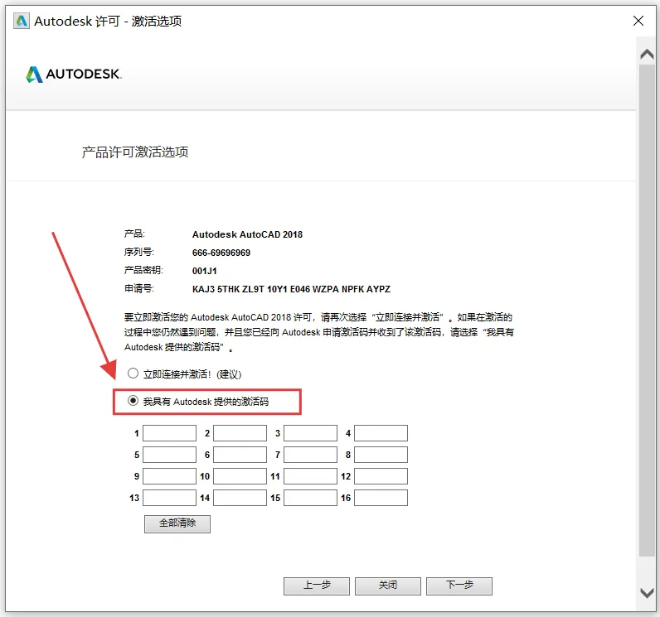The image size is (660, 617).
Task: Click the serial number 666-69696969
Action: 221,253
